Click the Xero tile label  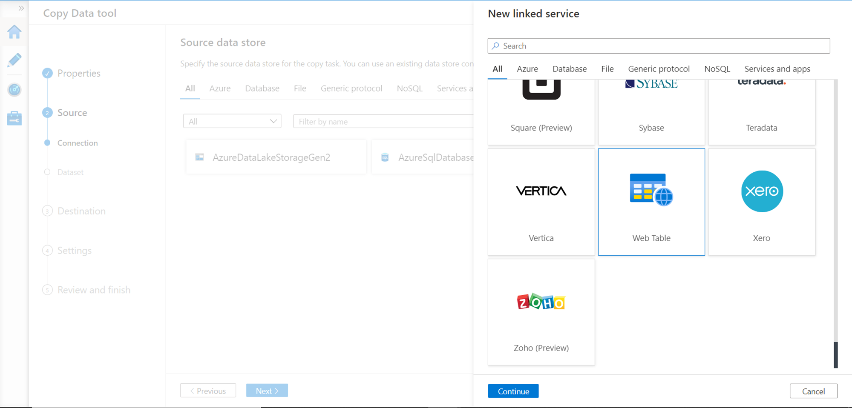pos(761,238)
